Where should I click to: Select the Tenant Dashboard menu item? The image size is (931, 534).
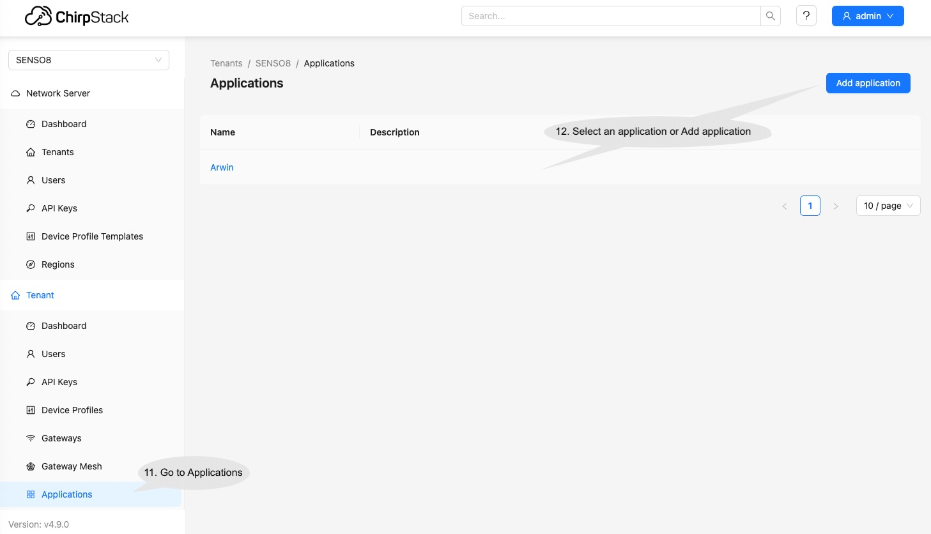click(63, 326)
